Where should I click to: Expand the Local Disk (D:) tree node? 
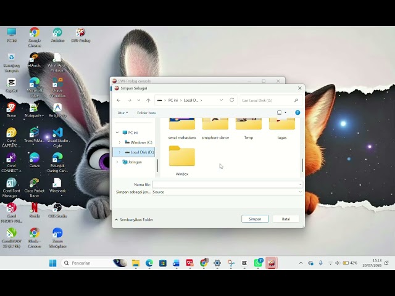click(x=120, y=152)
